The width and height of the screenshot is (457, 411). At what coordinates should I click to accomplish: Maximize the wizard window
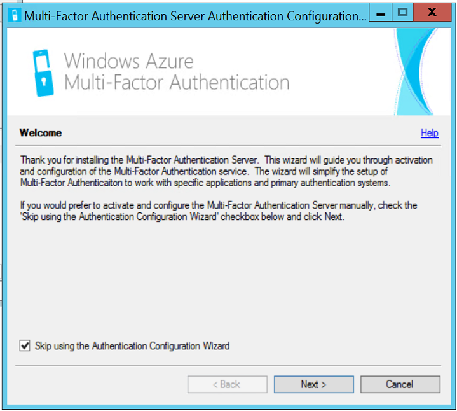402,13
